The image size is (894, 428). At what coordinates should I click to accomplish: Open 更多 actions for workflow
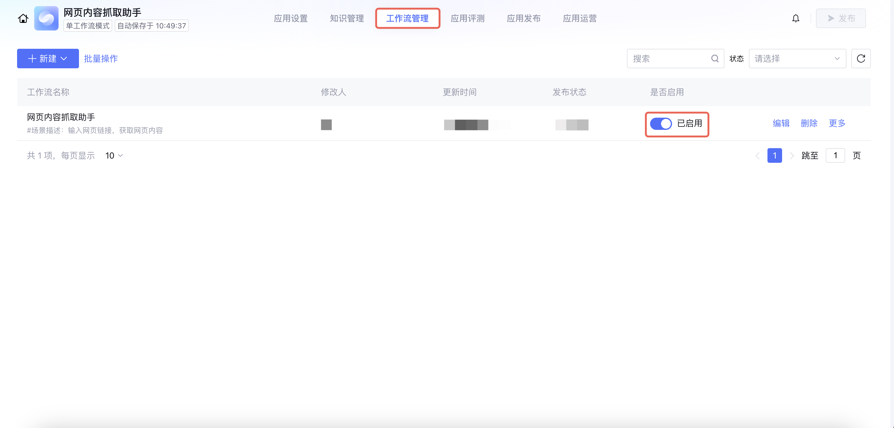click(x=837, y=123)
